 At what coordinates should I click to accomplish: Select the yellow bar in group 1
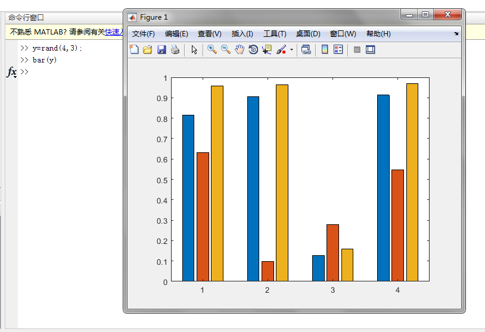[x=217, y=183]
